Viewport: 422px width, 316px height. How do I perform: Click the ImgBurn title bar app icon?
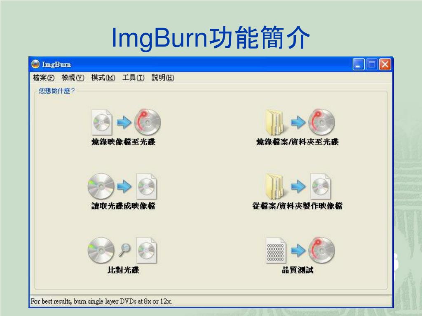(35, 64)
